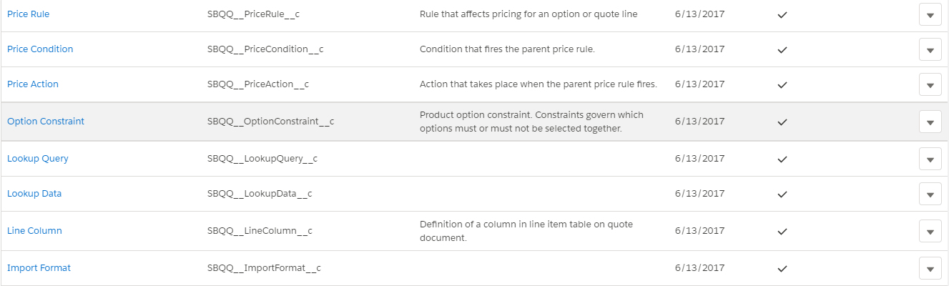Click the SBQQ__LookupQuery__c API name cell
Image resolution: width=949 pixels, height=286 pixels.
click(x=262, y=159)
